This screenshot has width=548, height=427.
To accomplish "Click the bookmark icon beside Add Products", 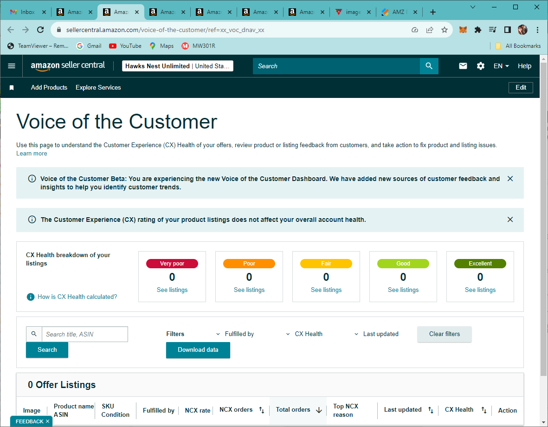I will (12, 87).
